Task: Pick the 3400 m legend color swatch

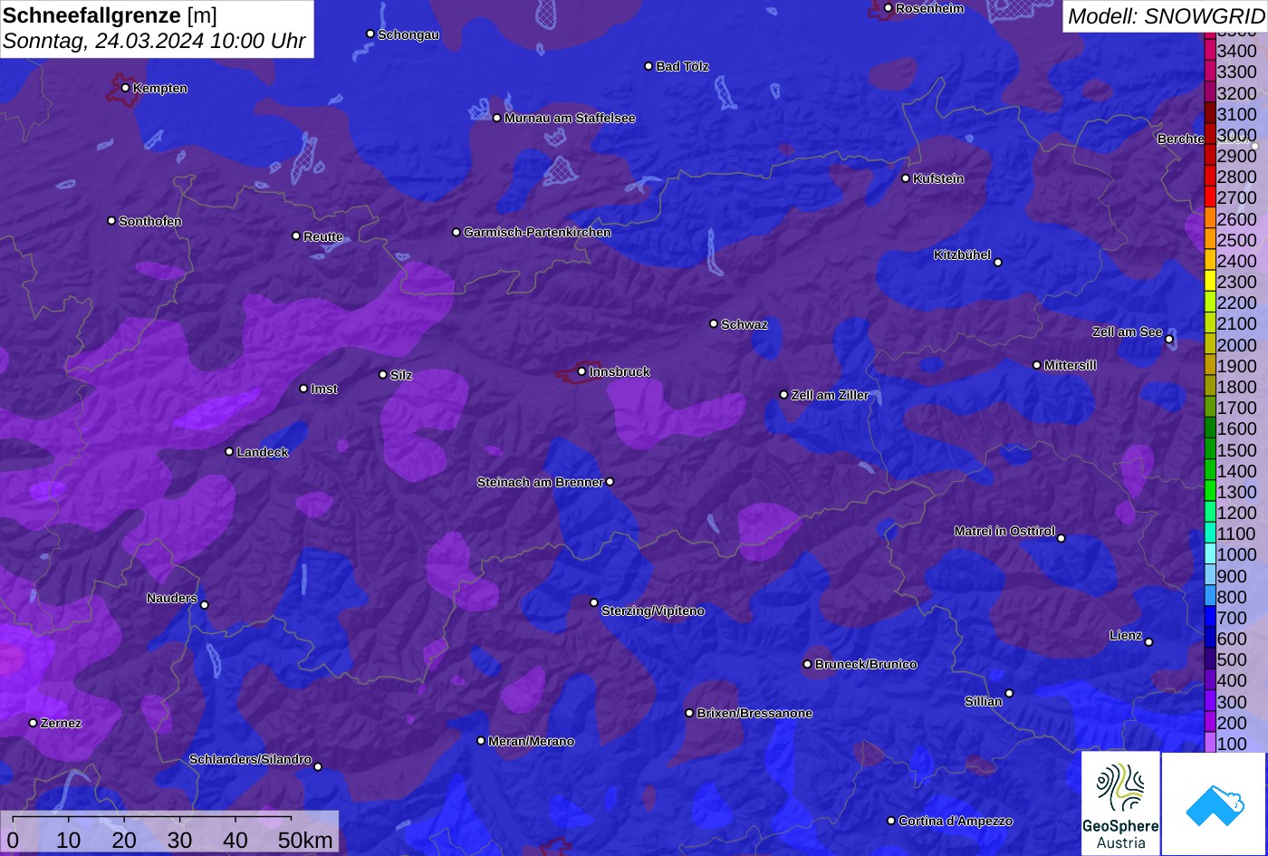Action: tap(1210, 51)
